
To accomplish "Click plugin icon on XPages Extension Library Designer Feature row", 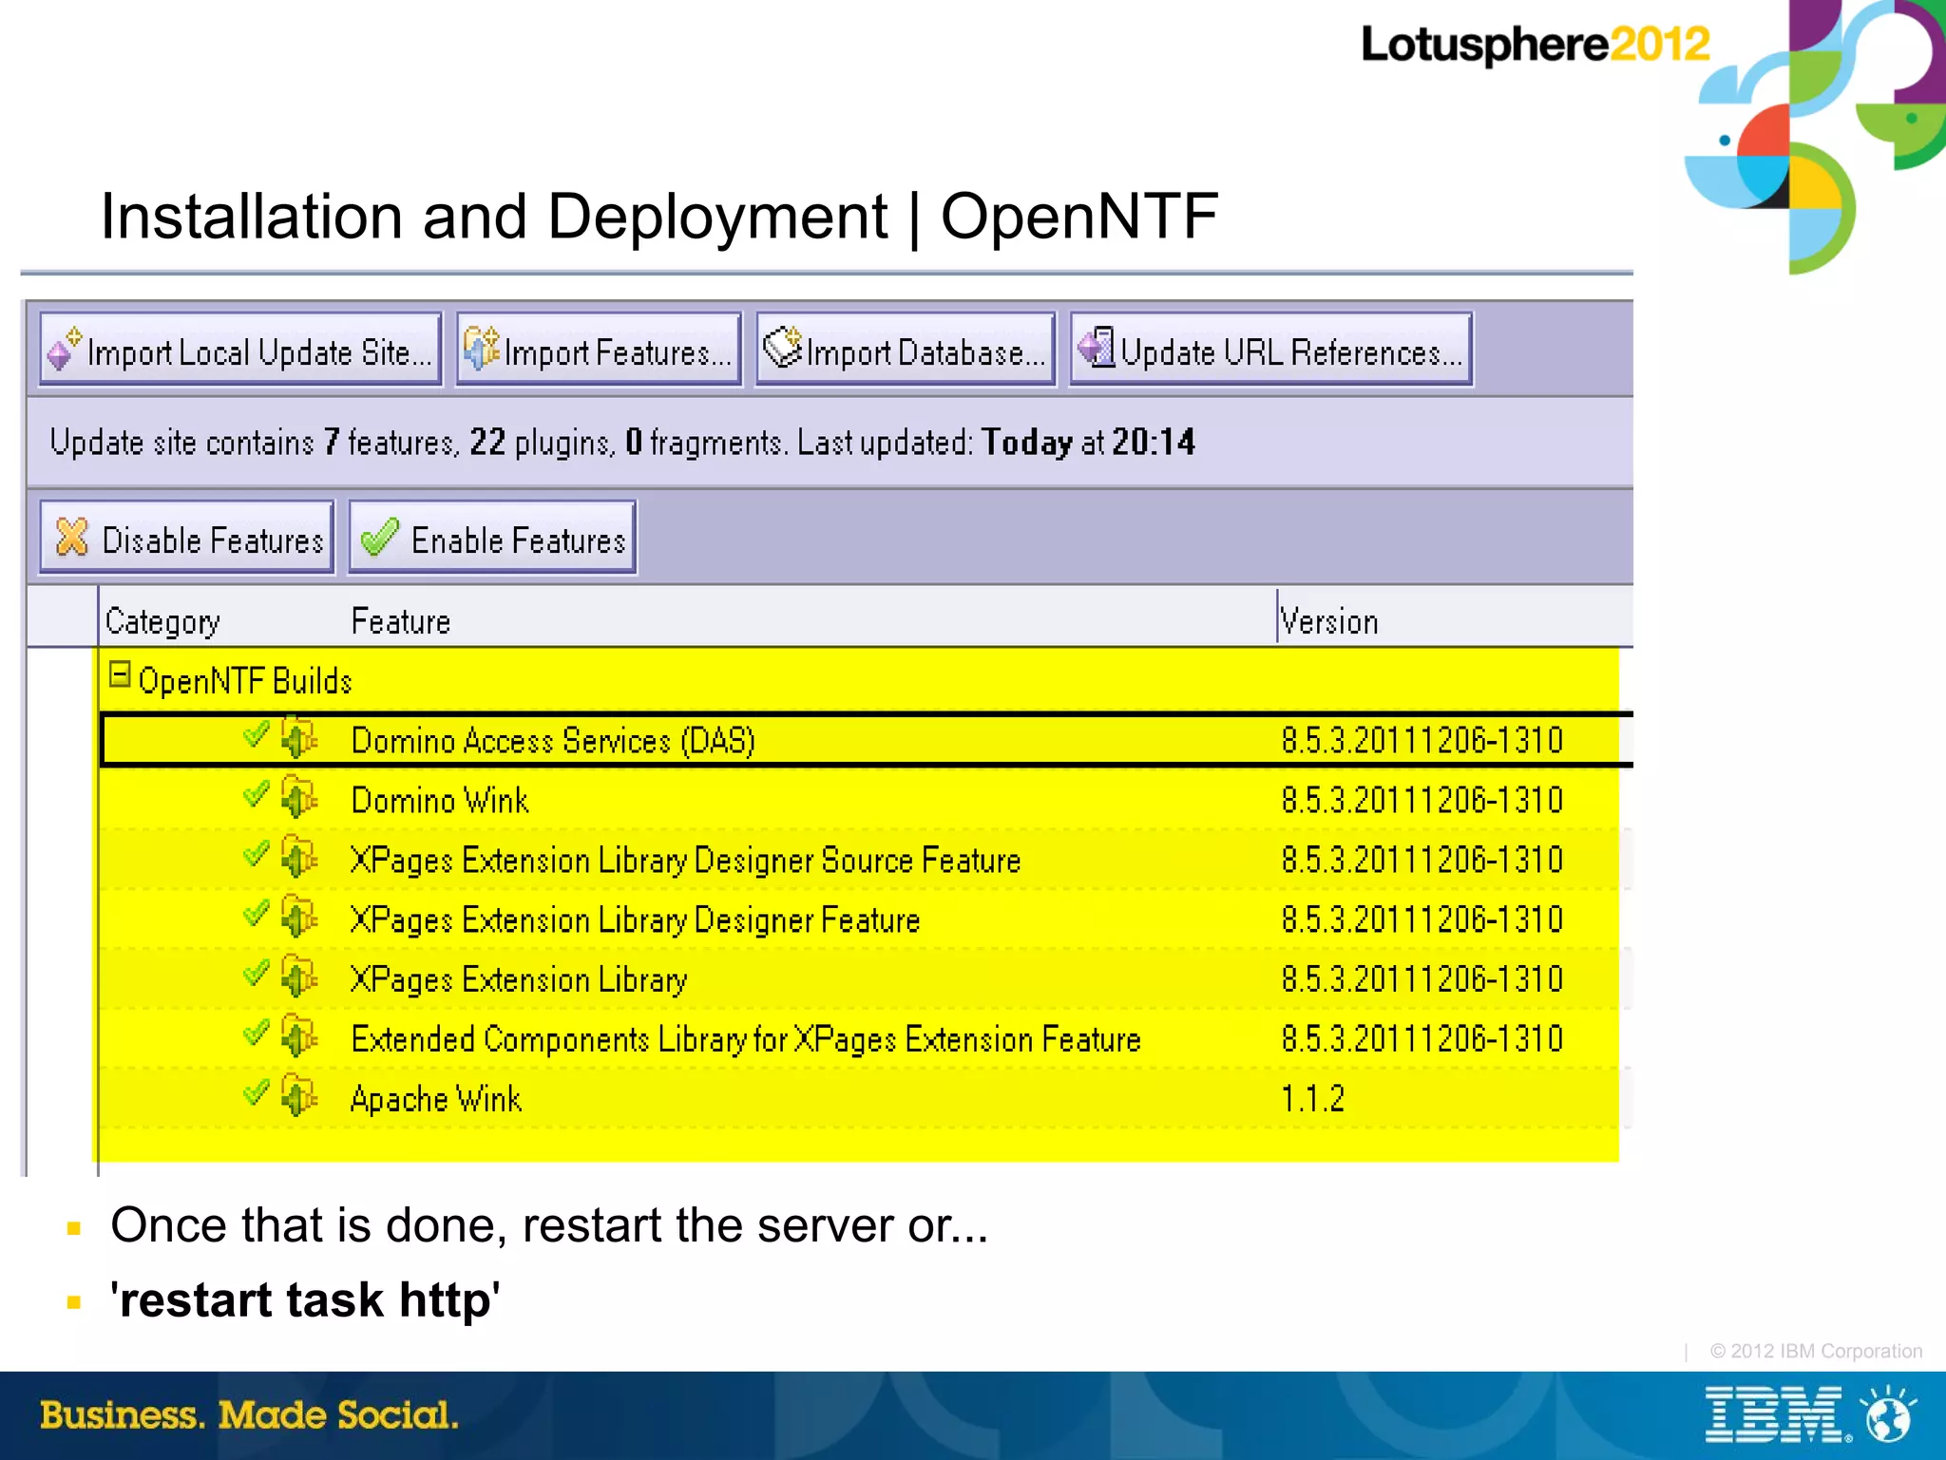I will click(299, 918).
